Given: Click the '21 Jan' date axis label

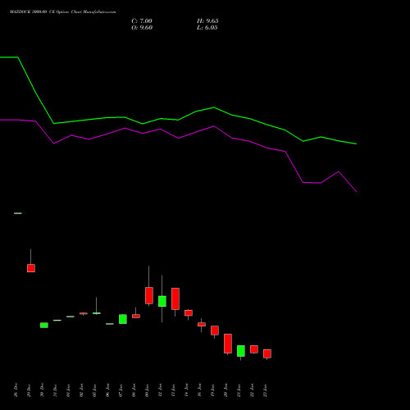Looking at the screenshot, I should point(239,390).
